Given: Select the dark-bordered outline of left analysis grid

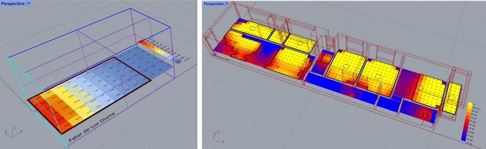Looking at the screenshot, I should 89,96.
